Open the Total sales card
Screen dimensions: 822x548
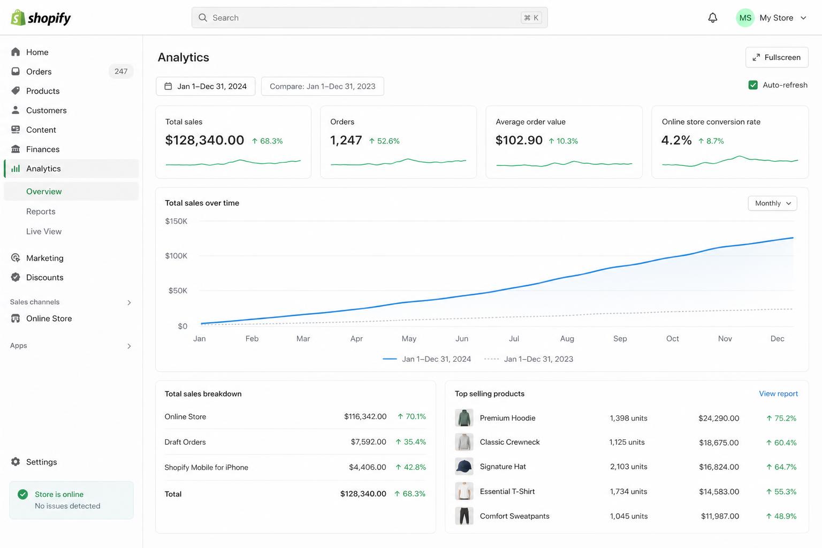[x=233, y=142]
